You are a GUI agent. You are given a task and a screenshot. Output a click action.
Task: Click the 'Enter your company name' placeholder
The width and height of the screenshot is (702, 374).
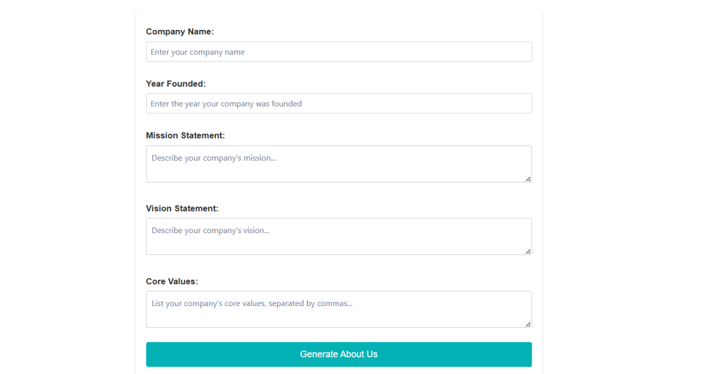click(197, 52)
